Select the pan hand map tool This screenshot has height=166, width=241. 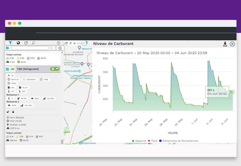tap(67, 43)
